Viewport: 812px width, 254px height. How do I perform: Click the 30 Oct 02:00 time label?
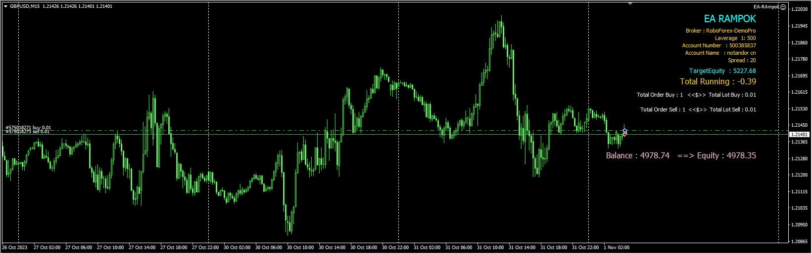click(237, 248)
